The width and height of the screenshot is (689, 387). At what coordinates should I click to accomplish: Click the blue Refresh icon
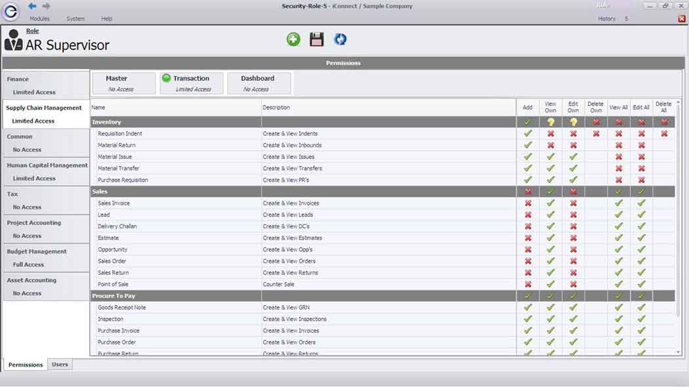pyautogui.click(x=340, y=39)
